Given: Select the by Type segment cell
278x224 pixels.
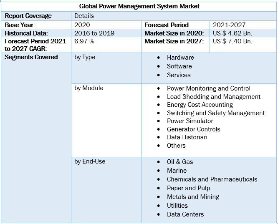Looking at the screenshot, I should (85, 57).
